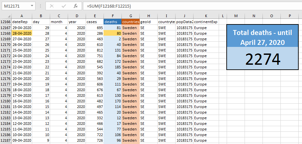The image size is (302, 144).
Task: Click the Cancel X icon in formula bar
Action: click(52, 6)
